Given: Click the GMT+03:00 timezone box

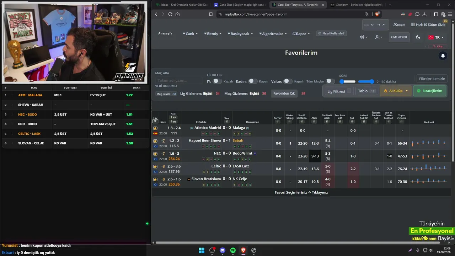Looking at the screenshot, I should point(399,37).
